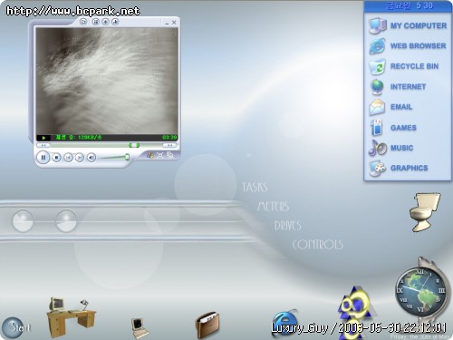Stop the media player playback
The height and width of the screenshot is (340, 453).
coord(56,158)
